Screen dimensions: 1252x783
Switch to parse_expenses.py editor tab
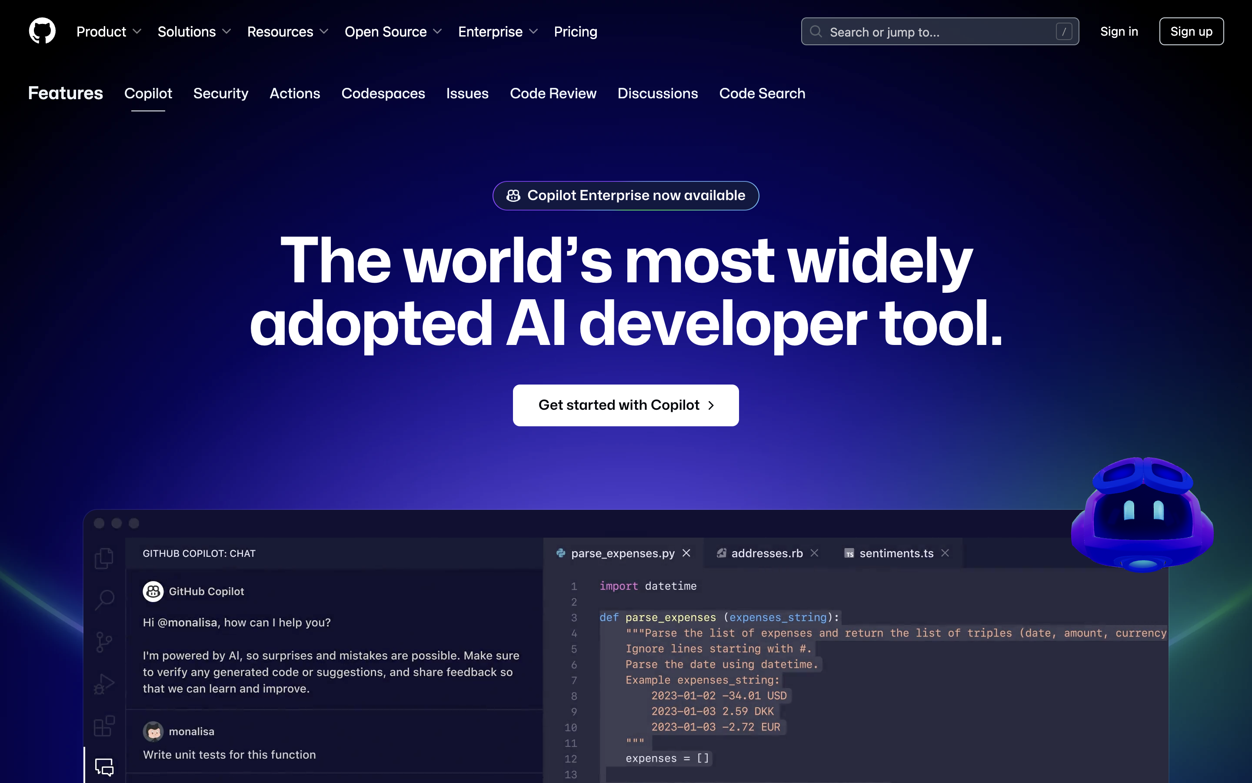pos(623,553)
